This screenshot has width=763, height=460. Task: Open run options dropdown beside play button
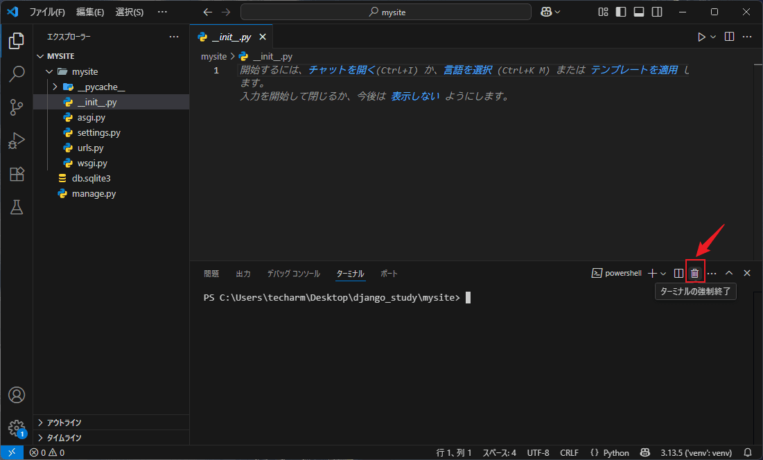713,37
